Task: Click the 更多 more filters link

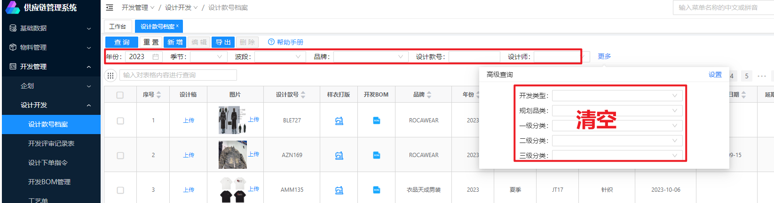Action: 604,56
